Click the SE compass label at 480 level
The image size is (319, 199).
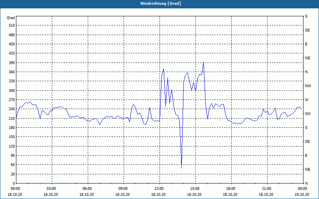[307, 30]
